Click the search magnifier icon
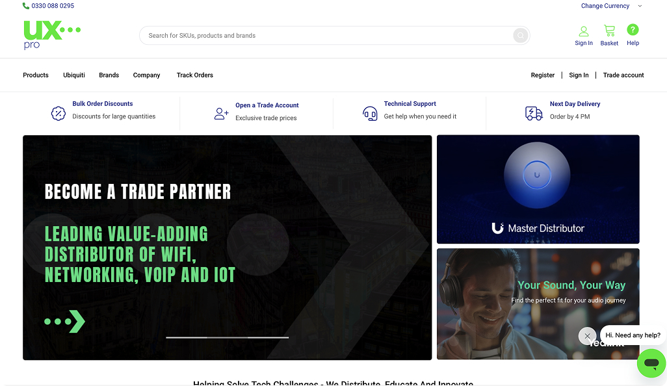This screenshot has height=386, width=667. coord(520,36)
